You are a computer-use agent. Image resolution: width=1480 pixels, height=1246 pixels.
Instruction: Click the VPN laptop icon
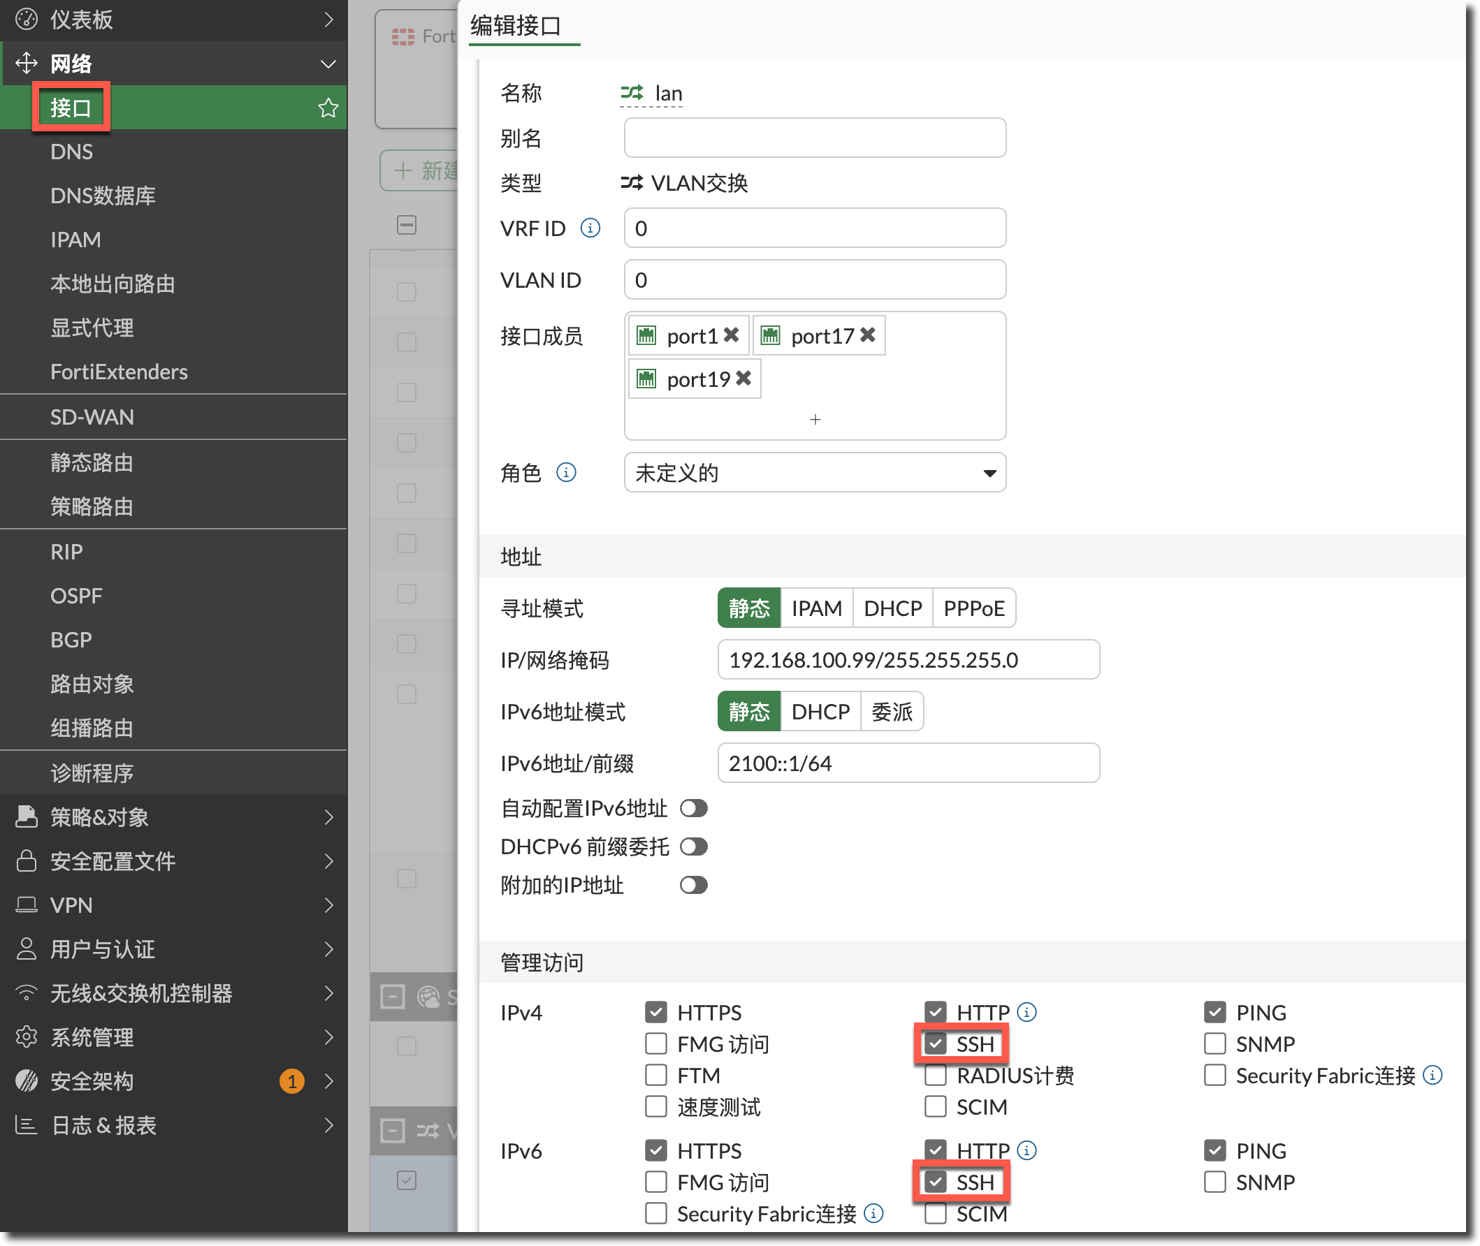26,905
